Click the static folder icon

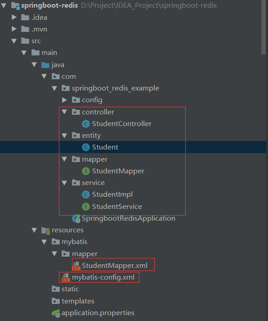click(x=56, y=289)
